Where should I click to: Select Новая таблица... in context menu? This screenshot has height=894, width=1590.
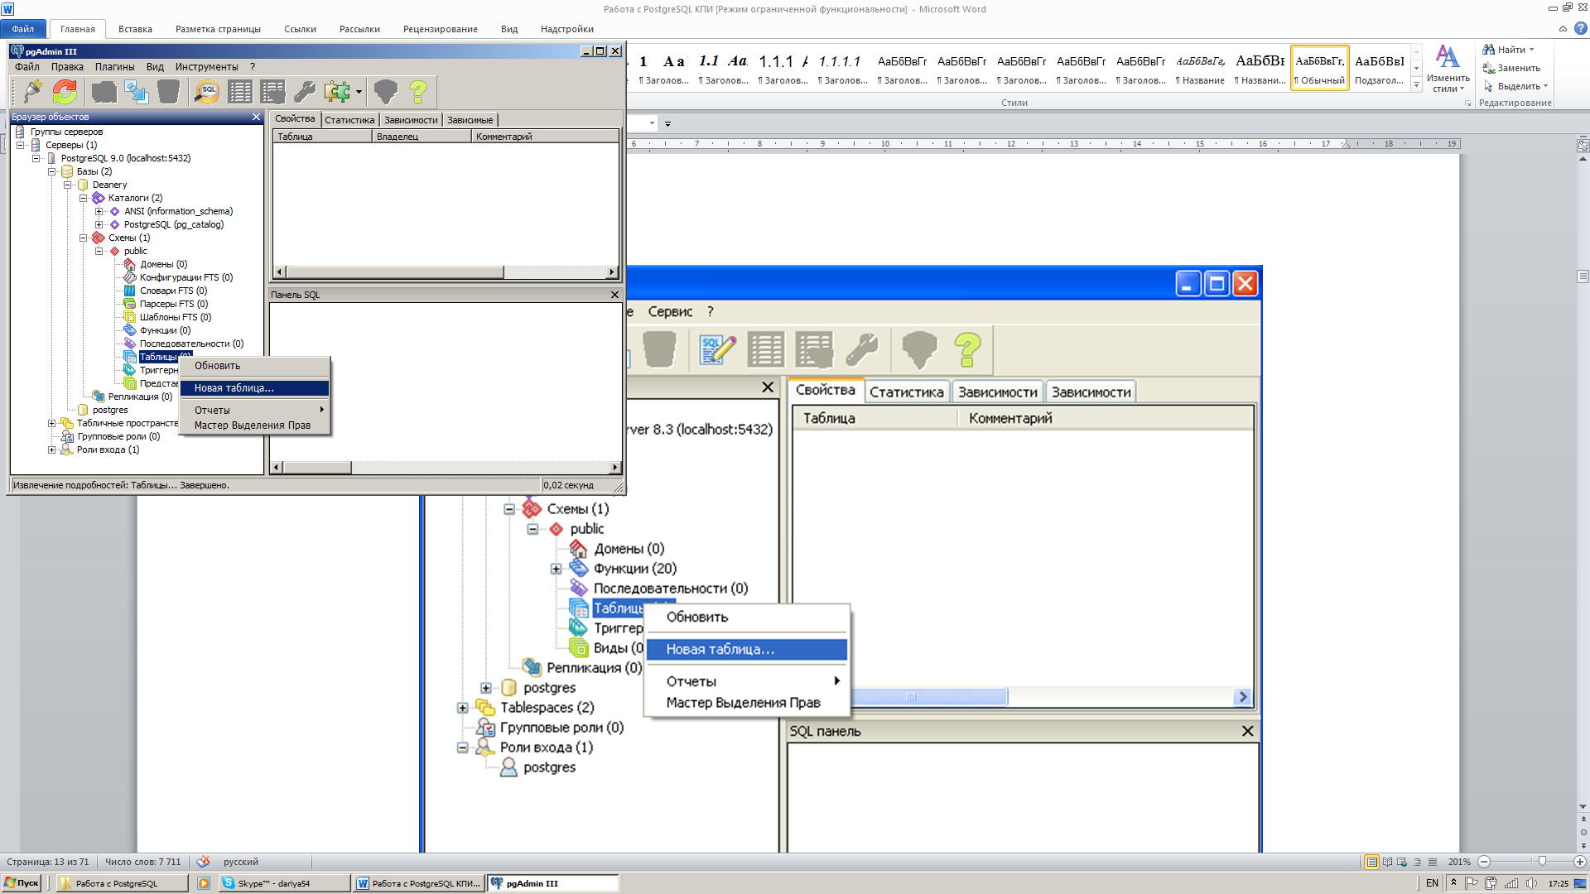click(255, 388)
